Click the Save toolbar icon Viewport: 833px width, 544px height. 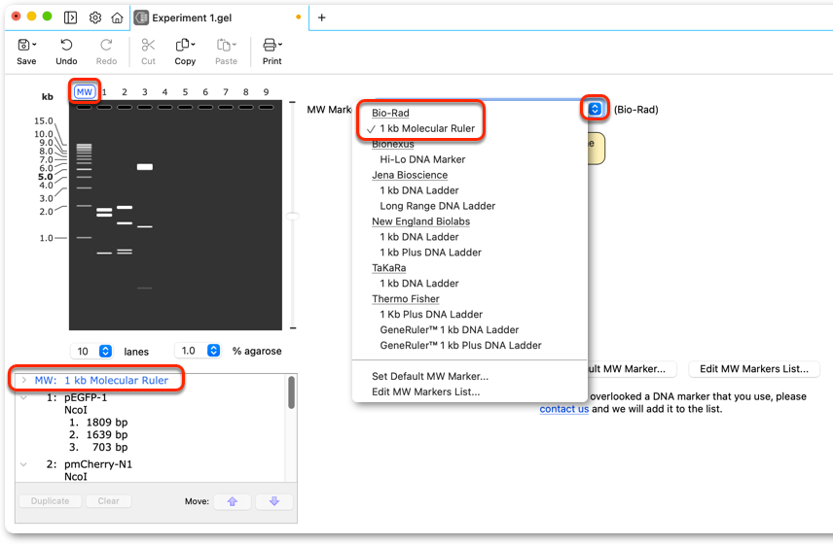[x=23, y=45]
